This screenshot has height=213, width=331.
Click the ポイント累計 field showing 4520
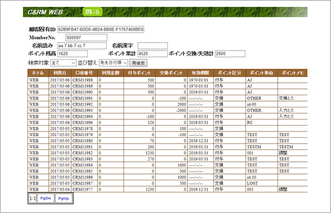coord(152,53)
